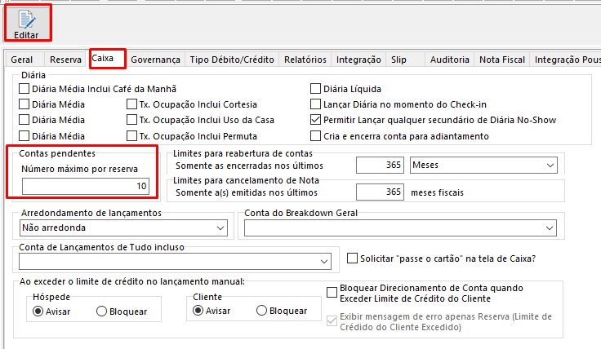The image size is (601, 349).
Task: Check Tx. Ocupação Inclui Permuta
Action: (131, 136)
